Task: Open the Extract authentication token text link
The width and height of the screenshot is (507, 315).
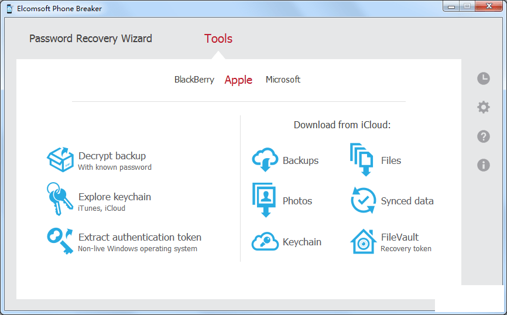Action: (x=140, y=237)
